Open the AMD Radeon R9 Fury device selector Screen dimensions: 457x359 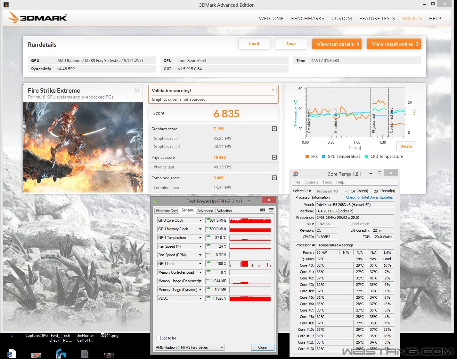tap(189, 347)
